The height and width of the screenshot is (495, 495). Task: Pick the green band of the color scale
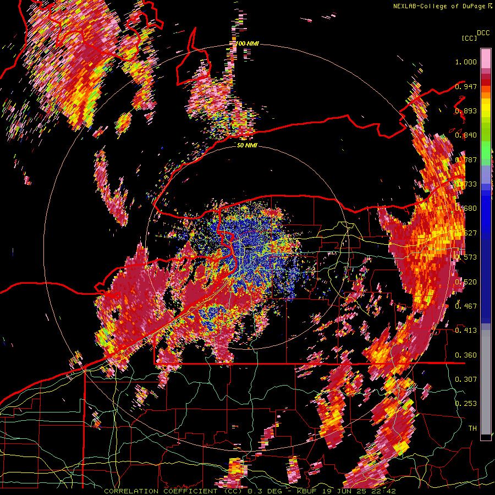[x=486, y=150]
